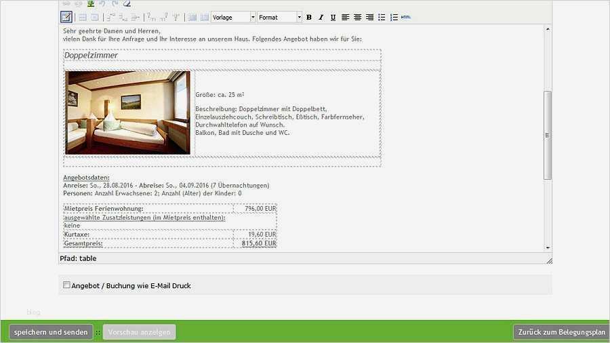Click the Anreise/Abreise dates line
The height and width of the screenshot is (343, 610).
click(x=166, y=186)
